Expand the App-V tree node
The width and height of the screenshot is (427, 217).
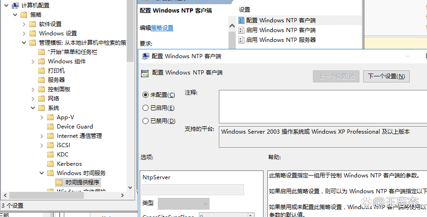point(41,117)
